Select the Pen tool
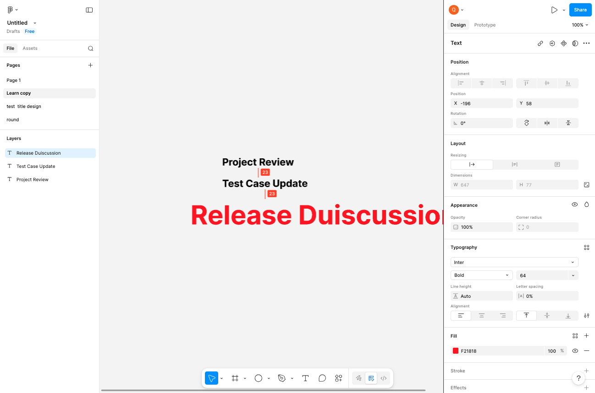595x393 pixels. pos(282,378)
